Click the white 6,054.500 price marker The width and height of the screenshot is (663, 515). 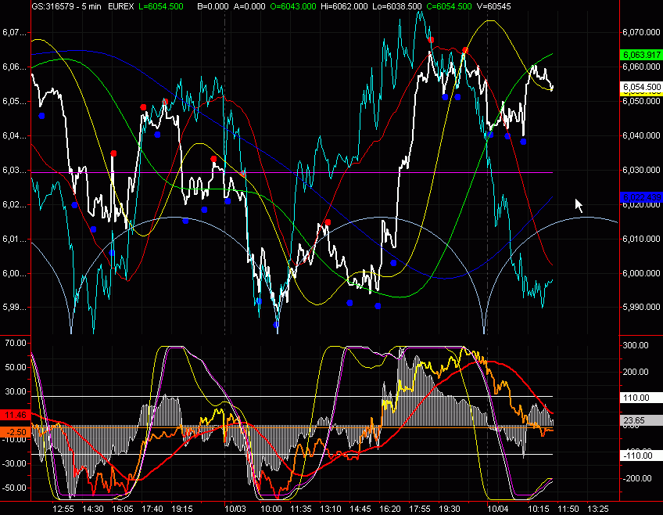[641, 87]
